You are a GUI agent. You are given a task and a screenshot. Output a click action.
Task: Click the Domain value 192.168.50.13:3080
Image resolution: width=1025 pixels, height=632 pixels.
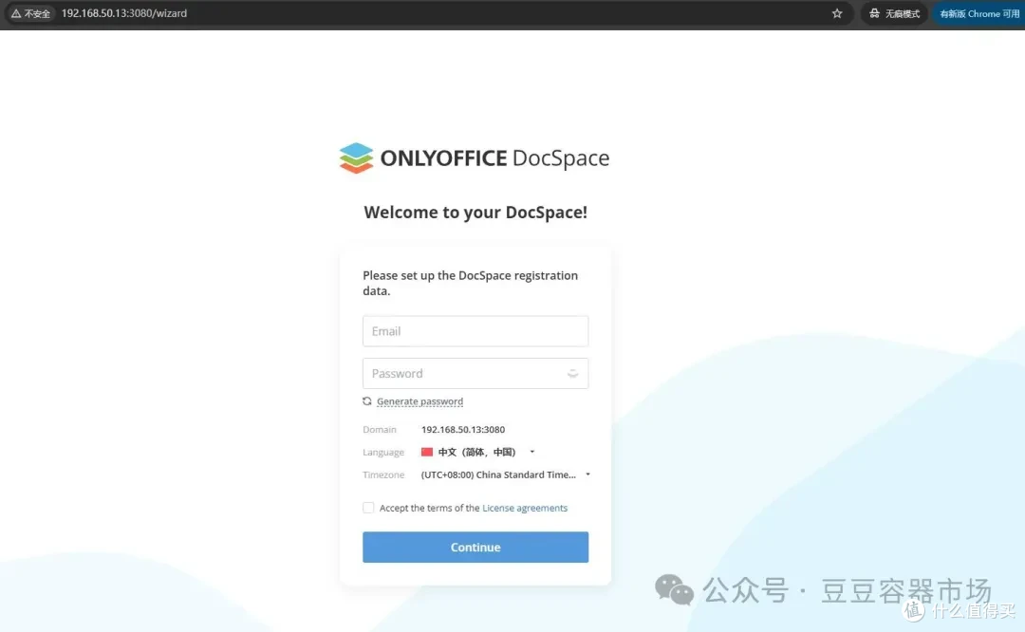click(463, 429)
